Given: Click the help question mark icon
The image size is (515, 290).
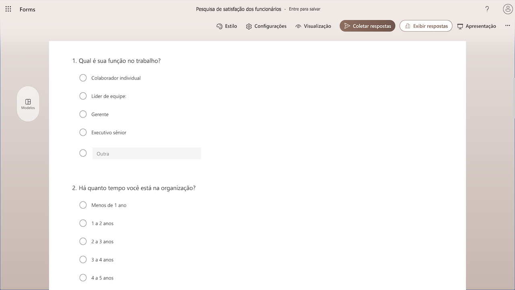Looking at the screenshot, I should (487, 9).
